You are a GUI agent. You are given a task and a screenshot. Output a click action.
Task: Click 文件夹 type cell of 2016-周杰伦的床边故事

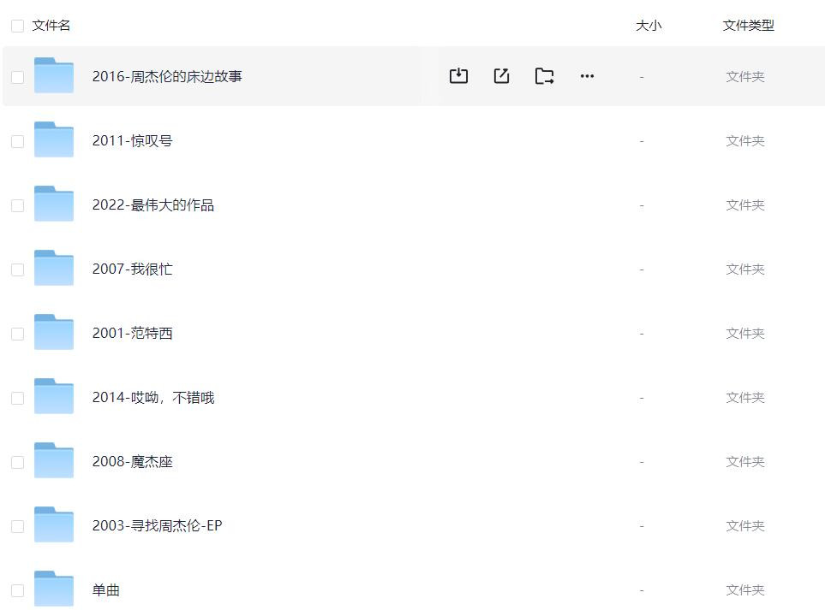coord(745,77)
